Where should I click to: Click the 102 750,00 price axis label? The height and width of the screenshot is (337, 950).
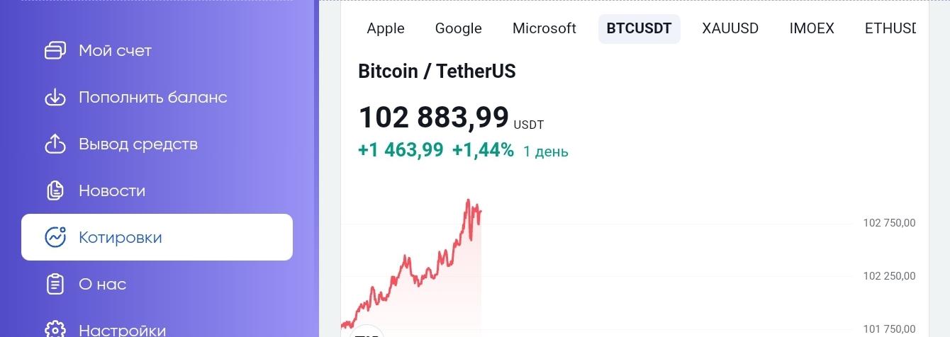(x=889, y=223)
